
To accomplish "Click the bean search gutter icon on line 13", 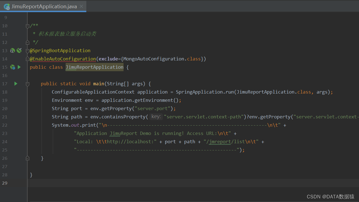I will coord(12,50).
